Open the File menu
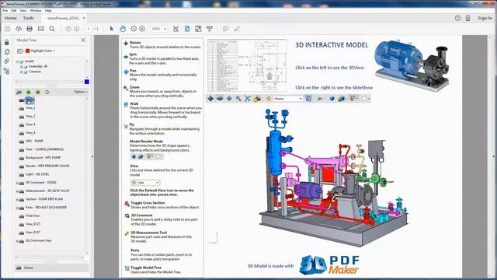This screenshot has height=280, width=497. pyautogui.click(x=5, y=10)
